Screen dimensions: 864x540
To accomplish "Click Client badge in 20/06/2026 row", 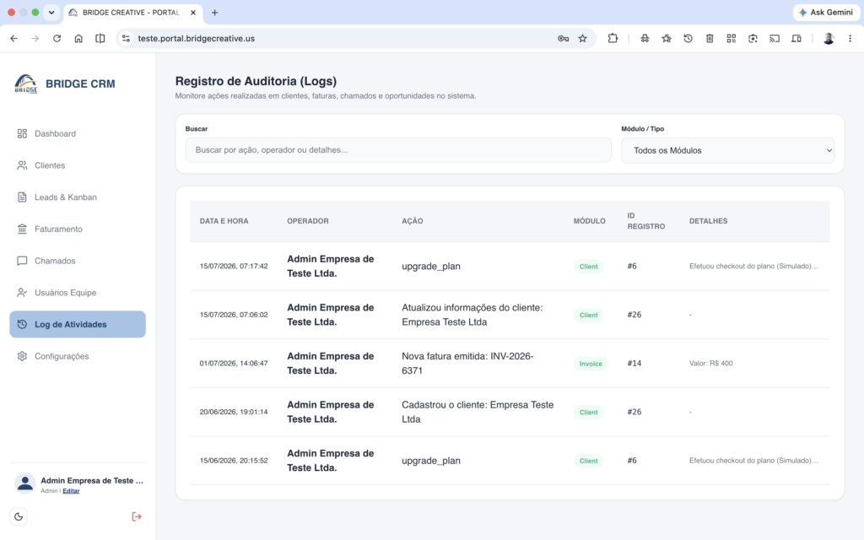I will coord(588,412).
